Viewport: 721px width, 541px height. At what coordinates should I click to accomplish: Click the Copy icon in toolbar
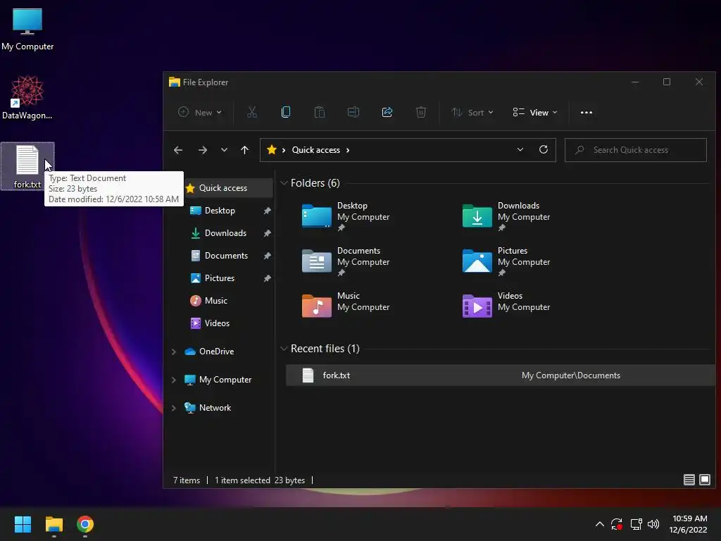tap(286, 112)
